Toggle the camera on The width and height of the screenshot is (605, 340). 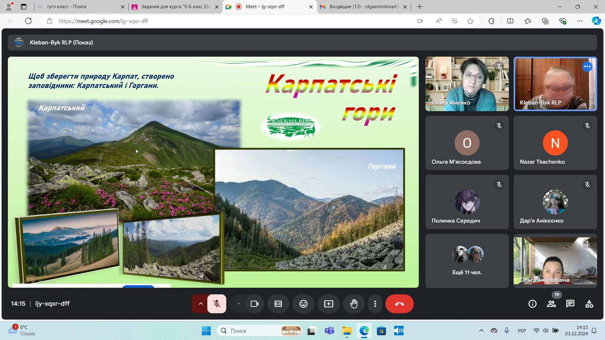[255, 304]
